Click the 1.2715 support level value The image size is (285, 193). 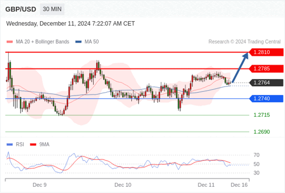[x=262, y=115]
